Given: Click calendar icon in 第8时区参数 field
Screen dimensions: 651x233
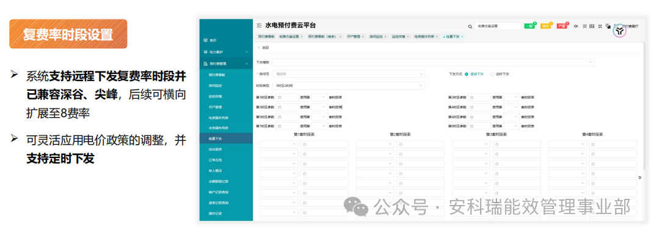Looking at the screenshot, I should point(471,126).
